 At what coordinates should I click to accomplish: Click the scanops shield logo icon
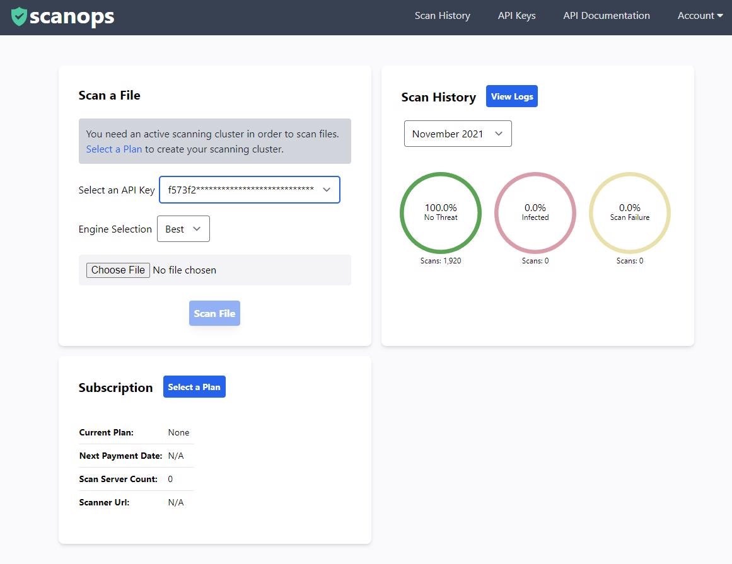coord(19,16)
